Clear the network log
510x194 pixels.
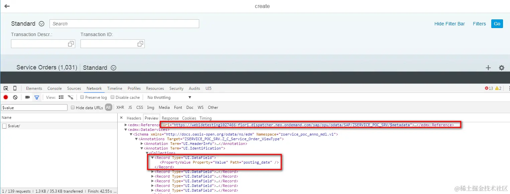pos(15,98)
